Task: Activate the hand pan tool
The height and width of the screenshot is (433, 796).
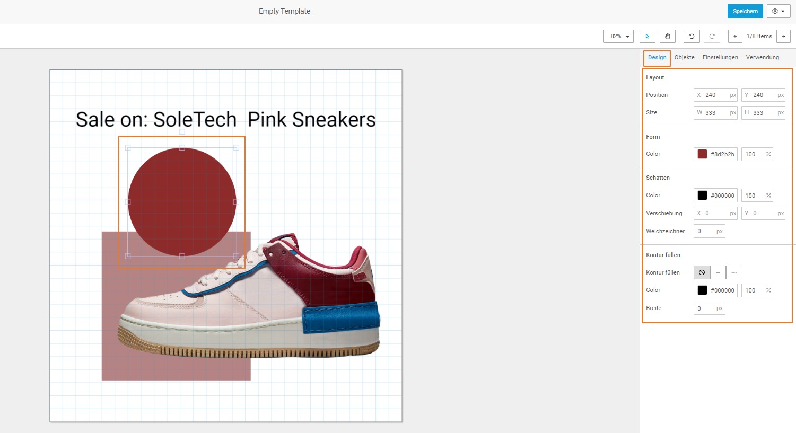Action: tap(668, 36)
